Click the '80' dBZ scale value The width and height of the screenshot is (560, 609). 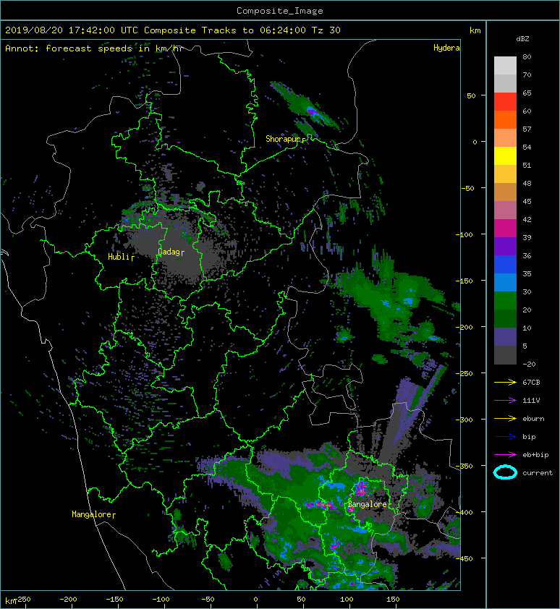coord(527,56)
